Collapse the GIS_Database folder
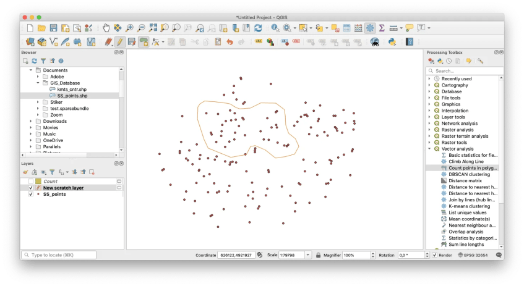524x286 pixels. (38, 83)
